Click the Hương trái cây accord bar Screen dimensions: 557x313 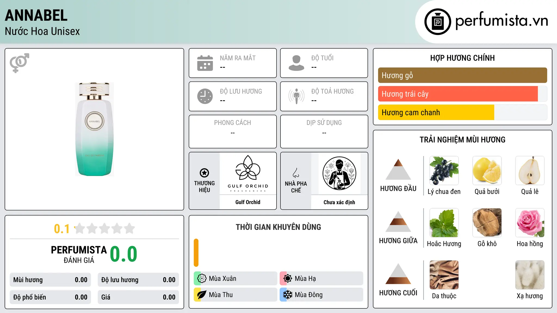(462, 94)
